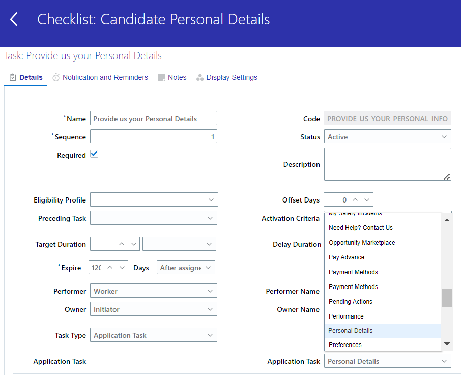The width and height of the screenshot is (461, 375).
Task: Increase the Expire days value with the stepper arrow
Action: (x=109, y=267)
